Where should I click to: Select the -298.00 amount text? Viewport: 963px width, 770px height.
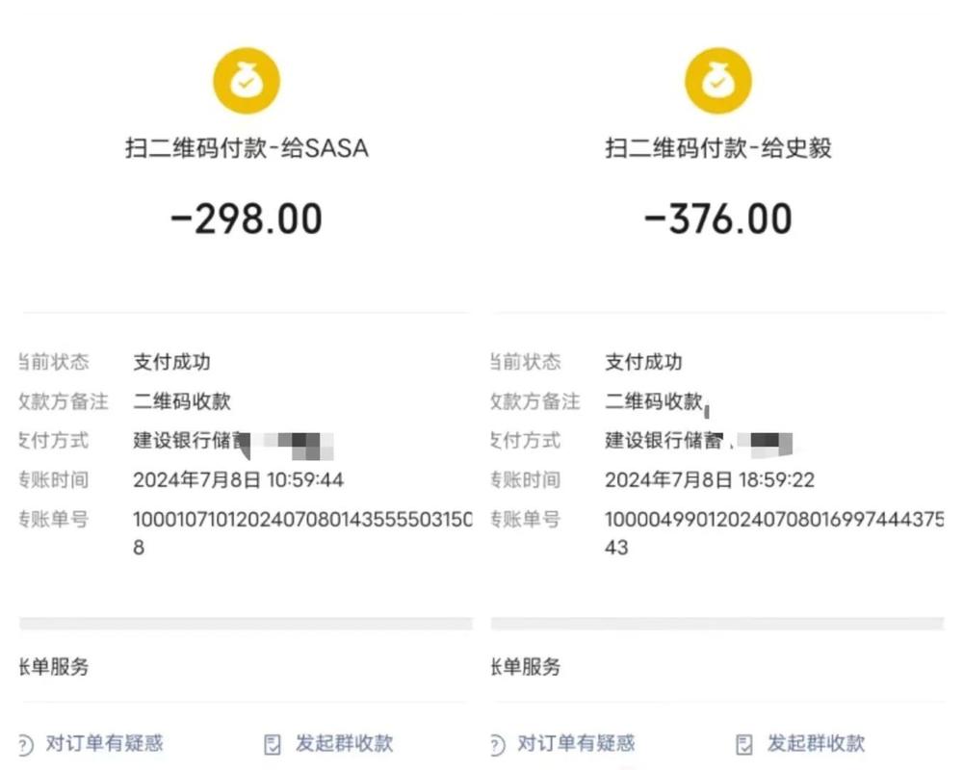(x=247, y=219)
